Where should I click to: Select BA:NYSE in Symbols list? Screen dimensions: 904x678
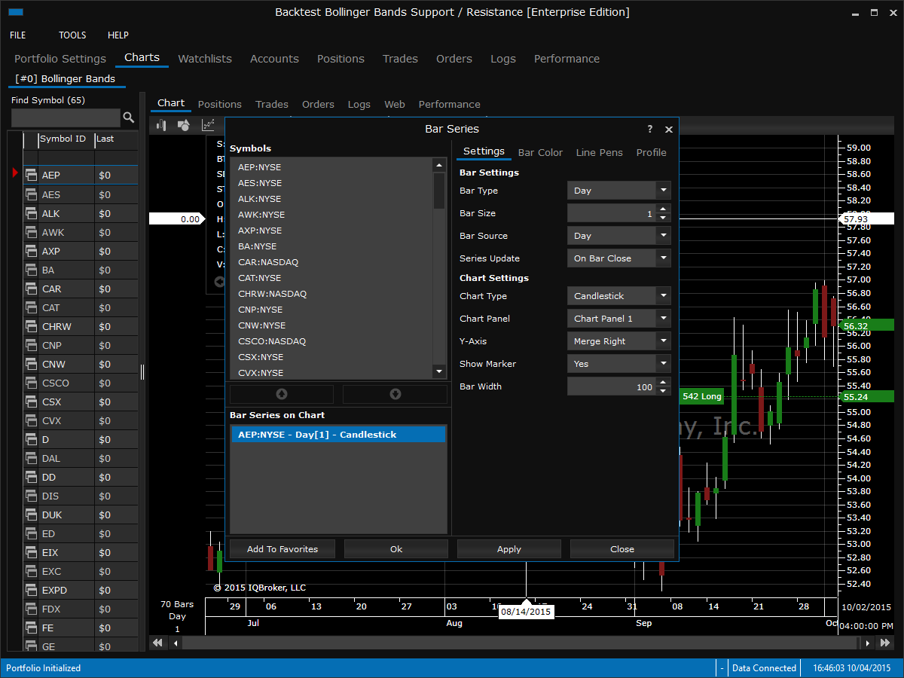(x=257, y=246)
